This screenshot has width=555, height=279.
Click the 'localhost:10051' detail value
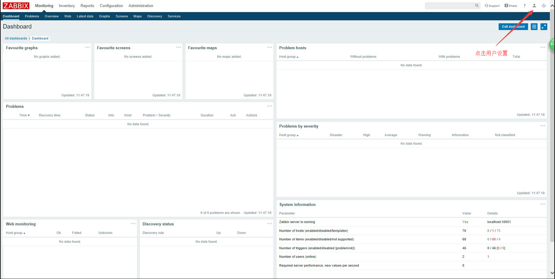(499, 222)
